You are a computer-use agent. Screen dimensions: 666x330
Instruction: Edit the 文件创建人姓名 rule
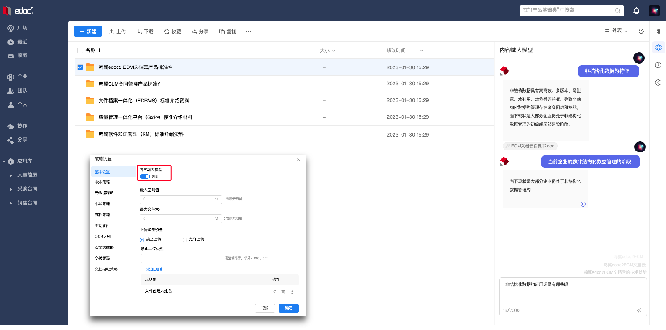tap(274, 292)
